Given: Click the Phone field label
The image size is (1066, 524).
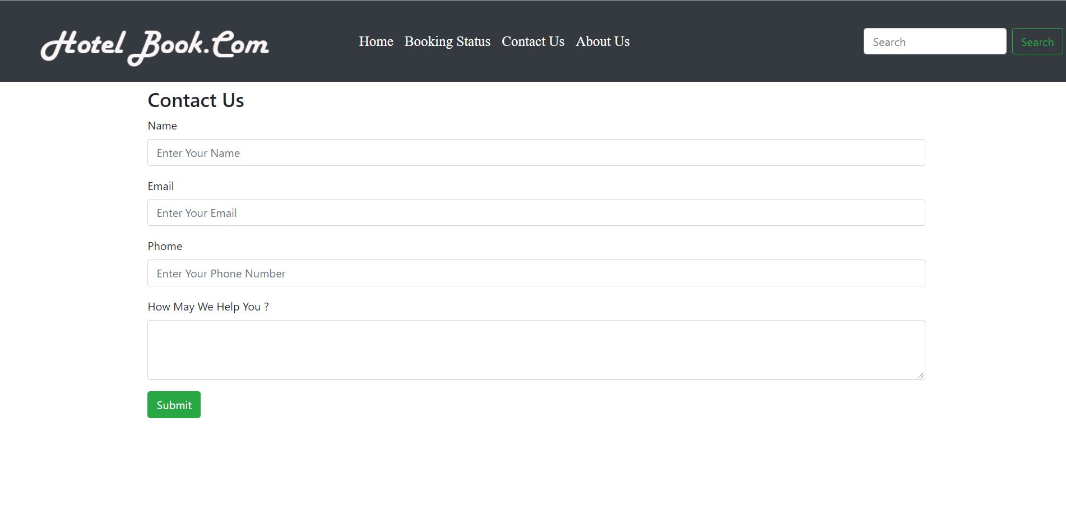Looking at the screenshot, I should 164,246.
